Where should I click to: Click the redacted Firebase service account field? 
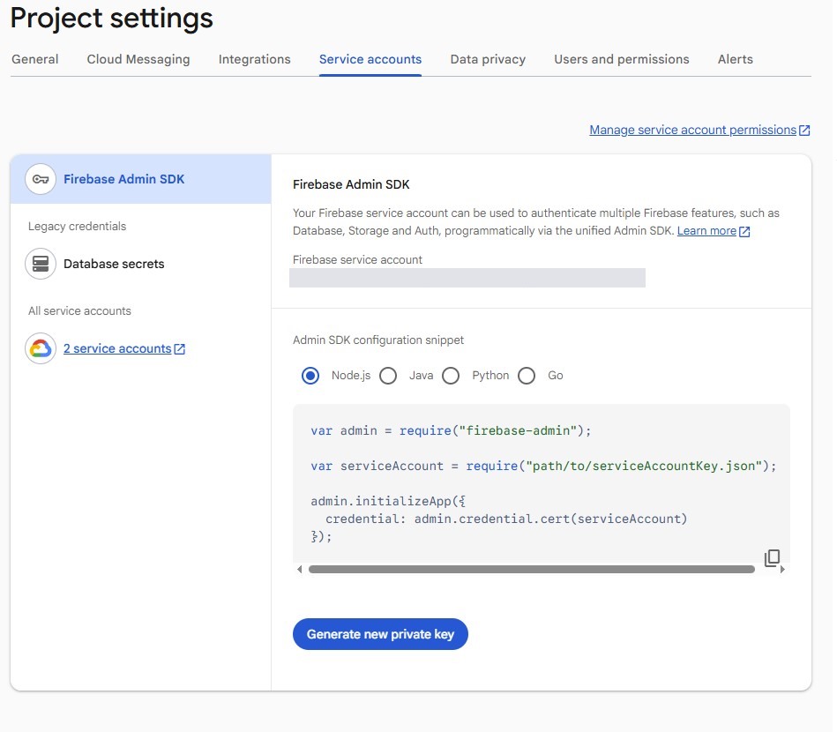coord(467,278)
